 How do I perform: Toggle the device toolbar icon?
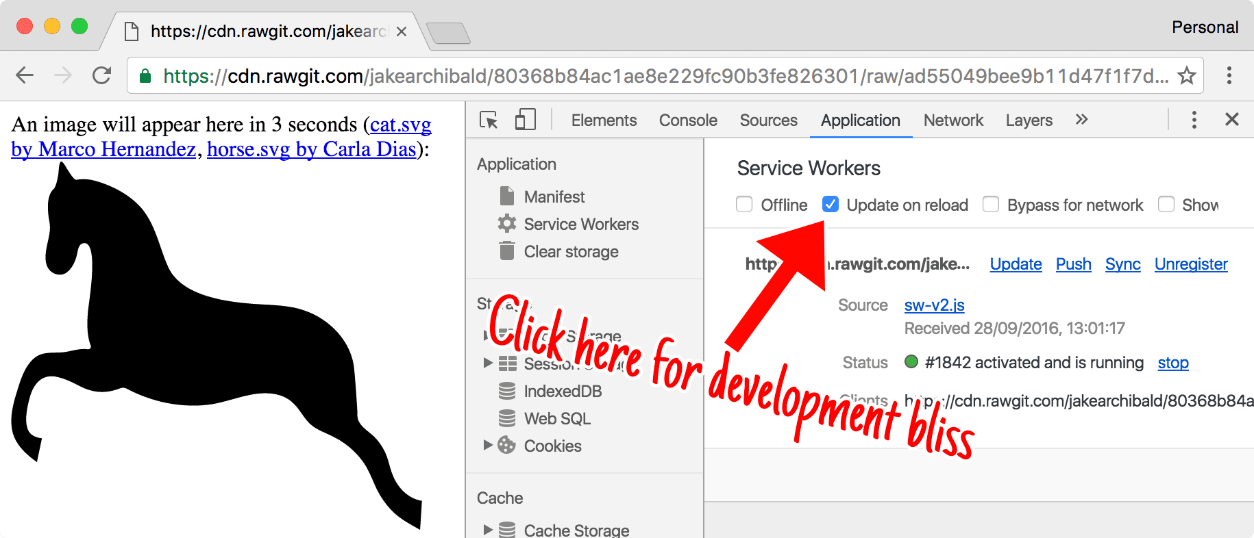525,120
